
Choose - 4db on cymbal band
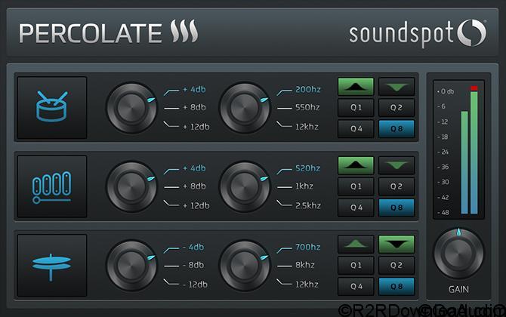tap(193, 248)
